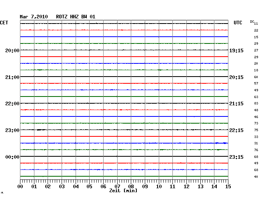Click the date label "Mar 7,2010"
This screenshot has height=197, width=260.
34,17
